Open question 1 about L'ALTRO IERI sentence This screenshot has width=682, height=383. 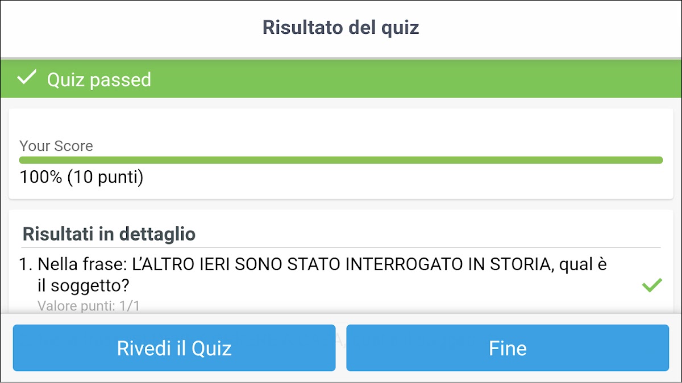[x=322, y=264]
